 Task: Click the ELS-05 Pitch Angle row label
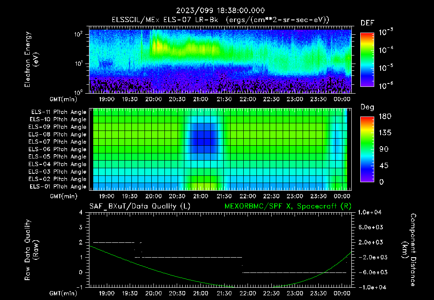[x=58, y=157]
